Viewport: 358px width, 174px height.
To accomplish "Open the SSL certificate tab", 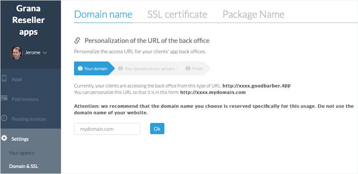I will (177, 14).
